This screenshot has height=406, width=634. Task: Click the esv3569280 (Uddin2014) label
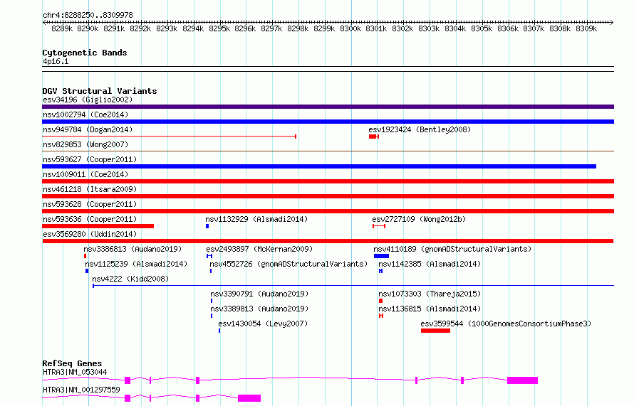pyautogui.click(x=90, y=234)
